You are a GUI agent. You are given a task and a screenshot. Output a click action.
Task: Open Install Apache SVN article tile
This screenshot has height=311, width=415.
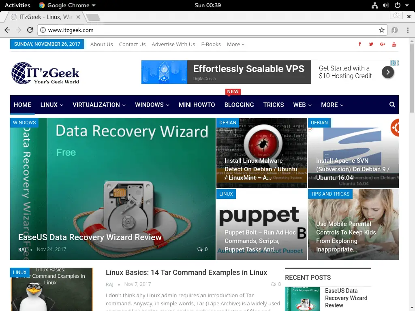353,153
